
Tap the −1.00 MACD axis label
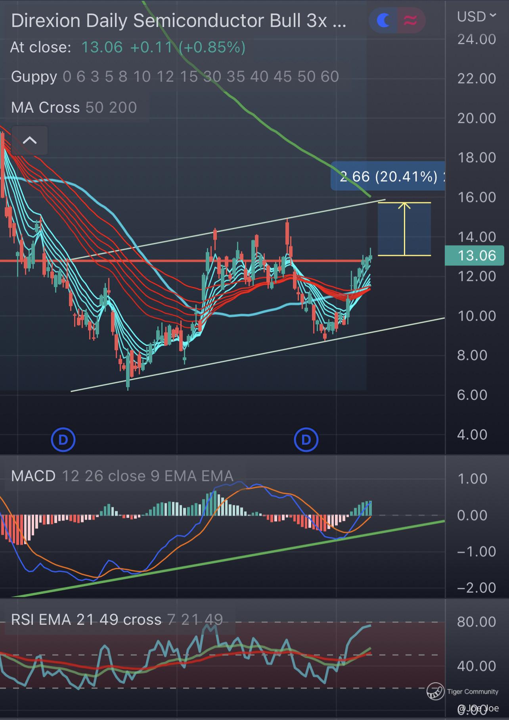pyautogui.click(x=476, y=551)
